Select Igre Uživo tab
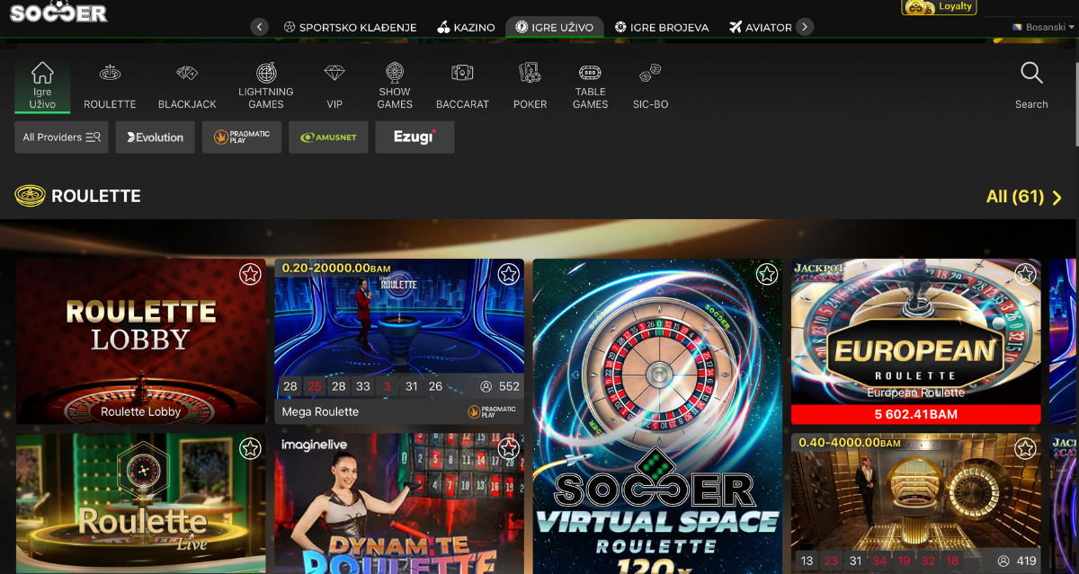Screen dimensions: 1079x574 click(x=554, y=27)
